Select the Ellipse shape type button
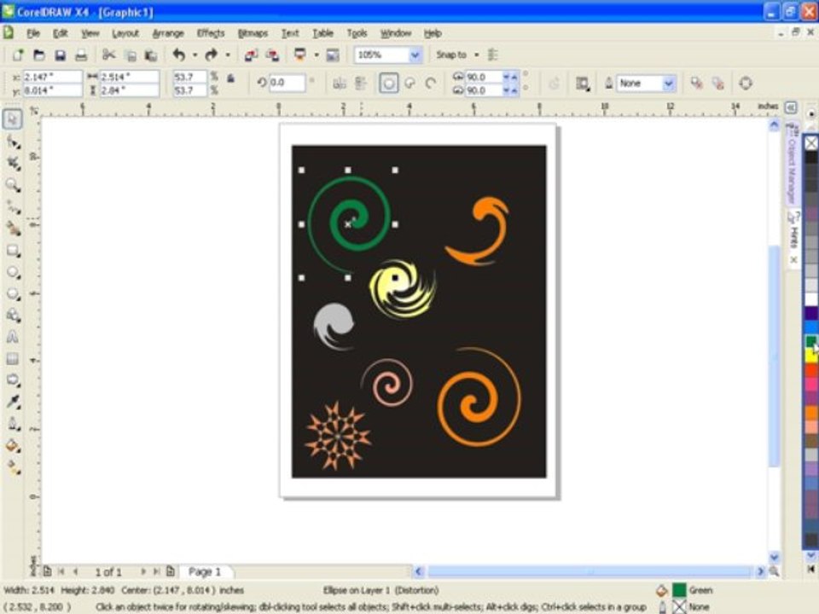Image resolution: width=819 pixels, height=614 pixels. pos(389,84)
